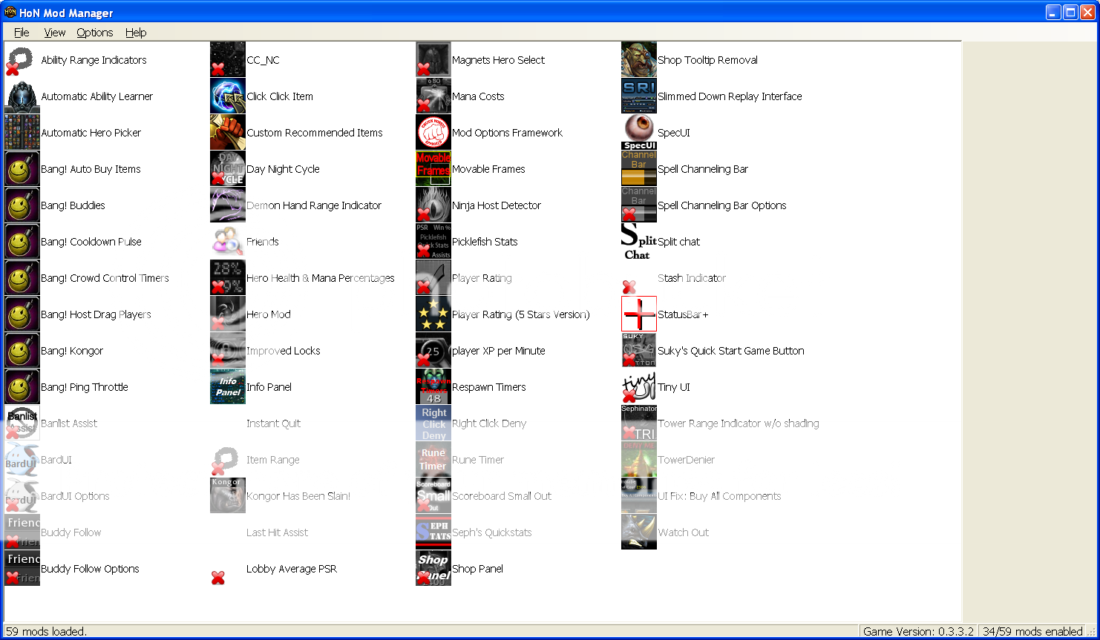Select the 'Mana Costs' label
This screenshot has height=640, width=1100.
click(x=479, y=96)
